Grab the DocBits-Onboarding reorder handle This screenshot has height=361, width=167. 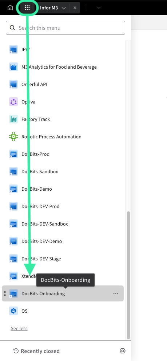point(5,293)
